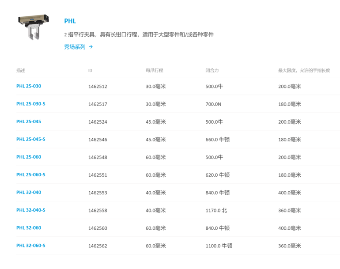Select the PHL 32-060 product link
The width and height of the screenshot is (340, 269).
point(29,228)
